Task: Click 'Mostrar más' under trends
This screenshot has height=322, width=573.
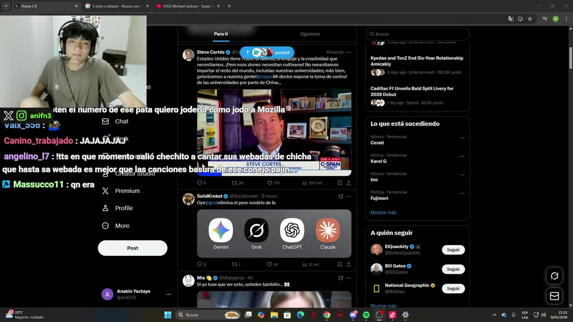Action: tap(384, 212)
